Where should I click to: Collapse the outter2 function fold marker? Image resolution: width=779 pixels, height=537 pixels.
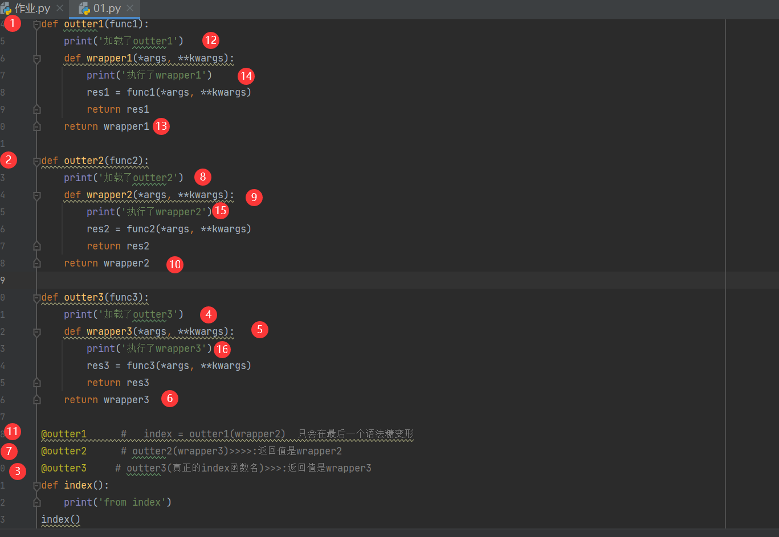coord(37,161)
